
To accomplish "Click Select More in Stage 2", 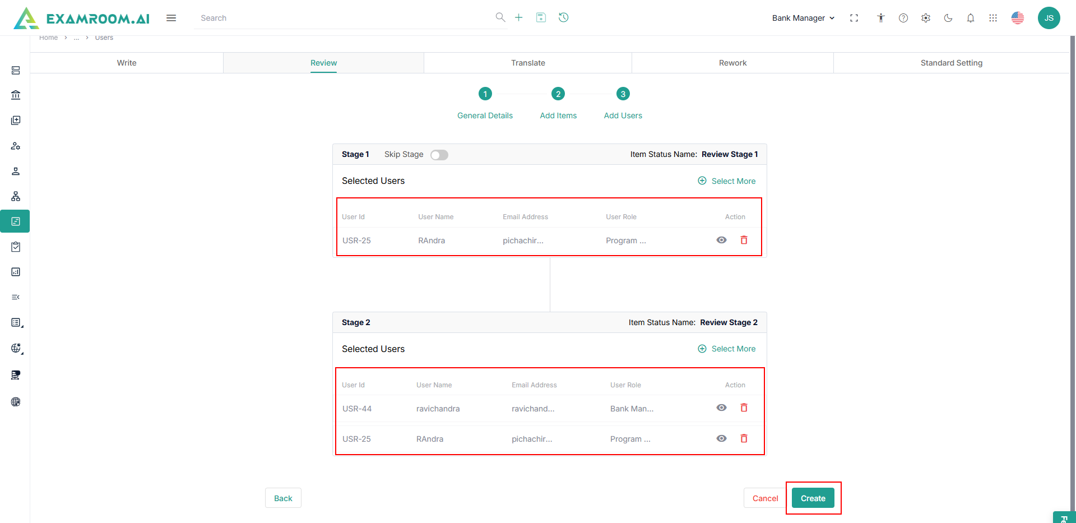I will [727, 349].
